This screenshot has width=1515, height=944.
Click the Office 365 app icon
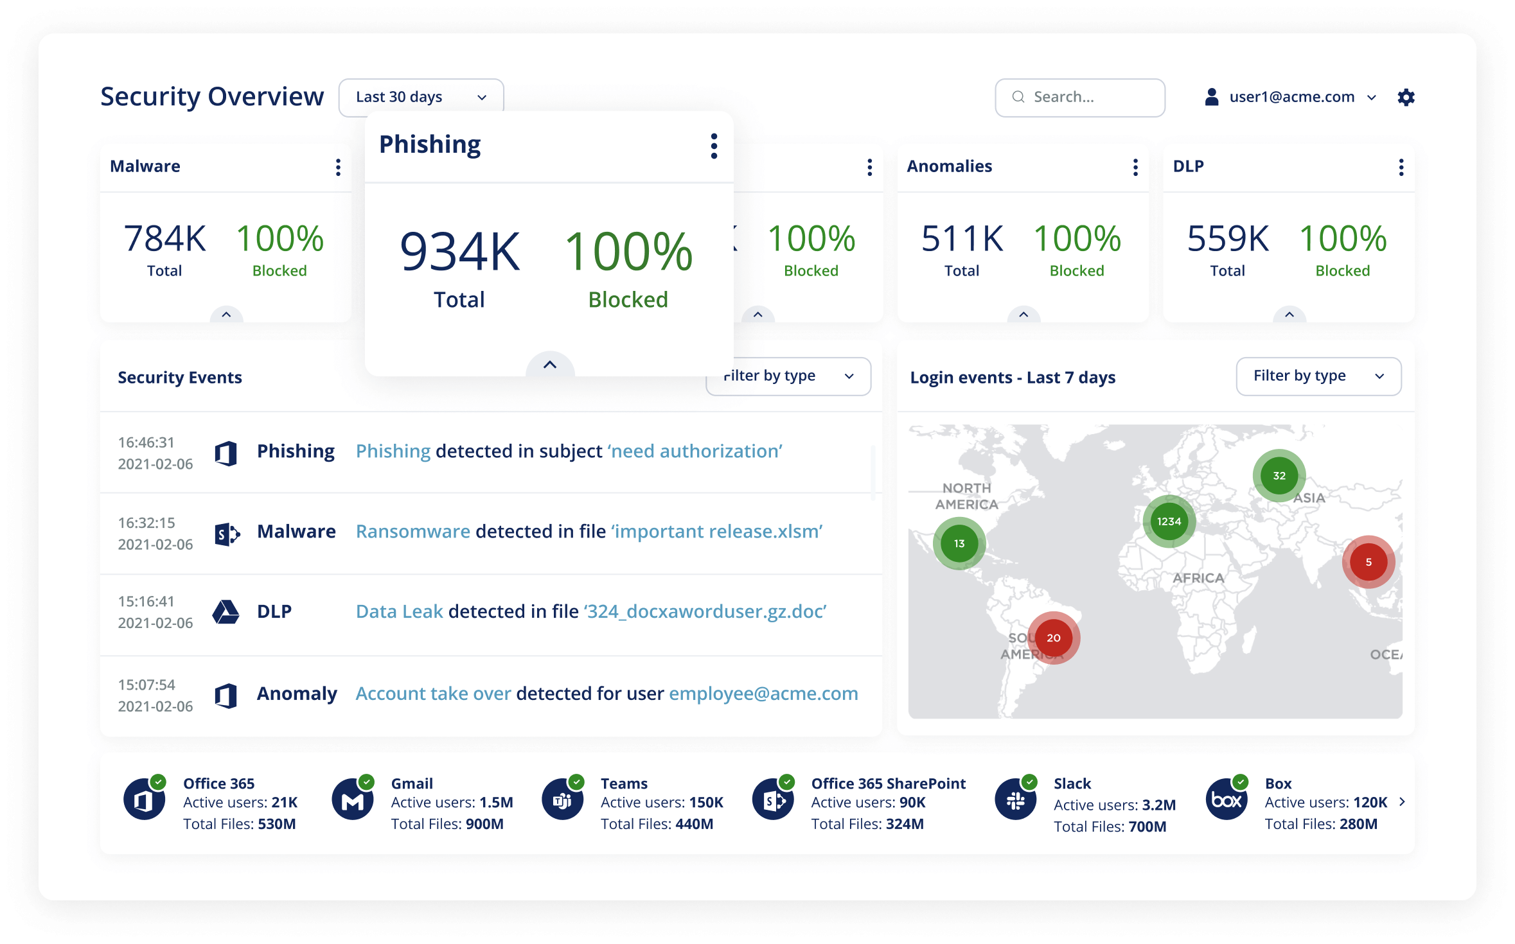pos(144,800)
